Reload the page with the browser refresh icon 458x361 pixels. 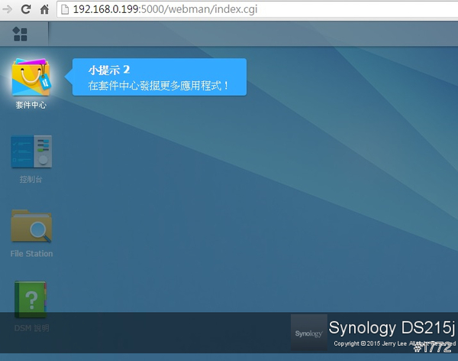point(26,10)
